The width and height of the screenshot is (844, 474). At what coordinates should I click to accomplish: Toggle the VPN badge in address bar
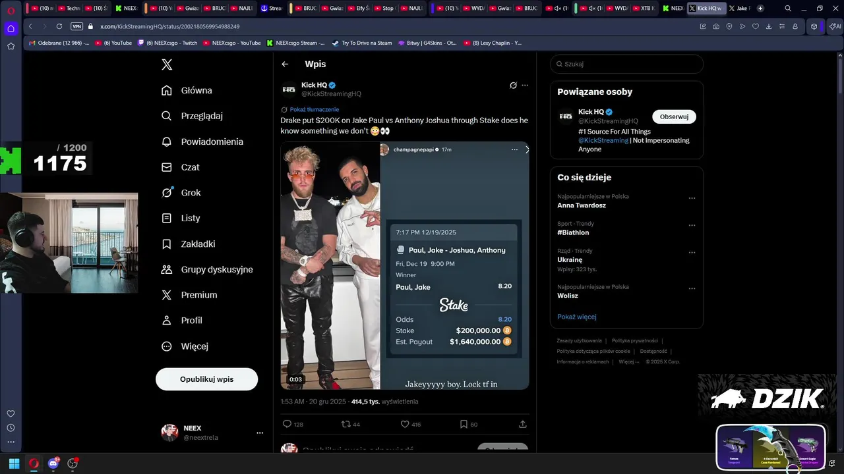[x=76, y=26]
